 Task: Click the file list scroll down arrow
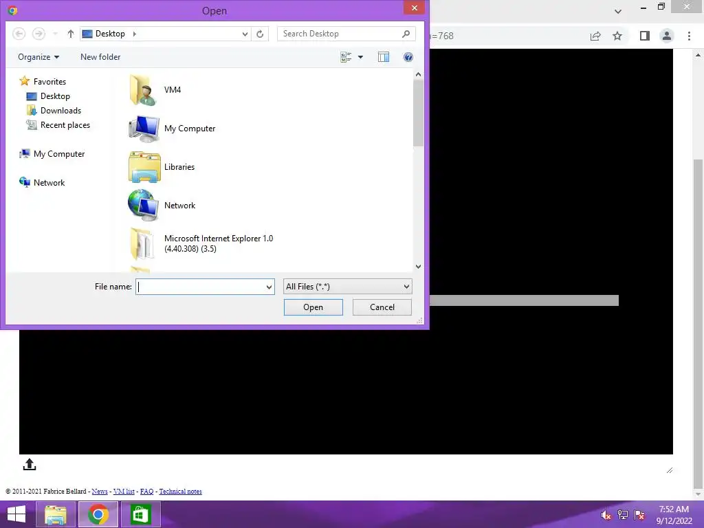pos(418,267)
